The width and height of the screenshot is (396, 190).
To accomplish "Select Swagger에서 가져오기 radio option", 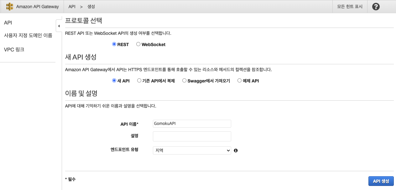I will point(184,81).
